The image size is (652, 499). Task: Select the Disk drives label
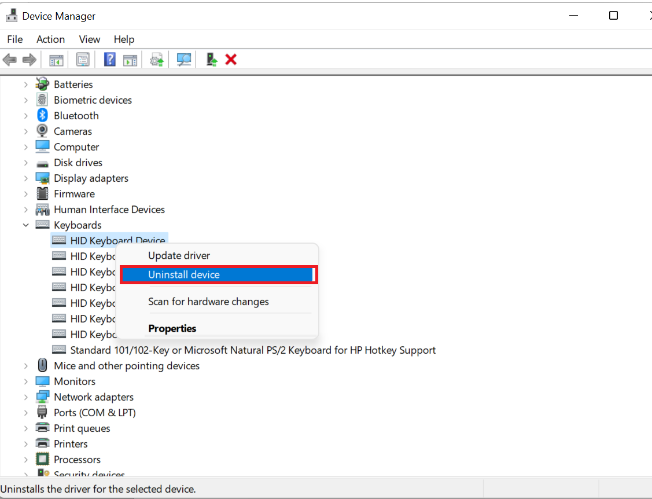(x=78, y=163)
